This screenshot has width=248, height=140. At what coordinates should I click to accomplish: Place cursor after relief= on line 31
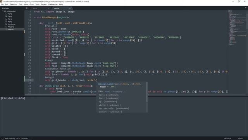coord(96,80)
